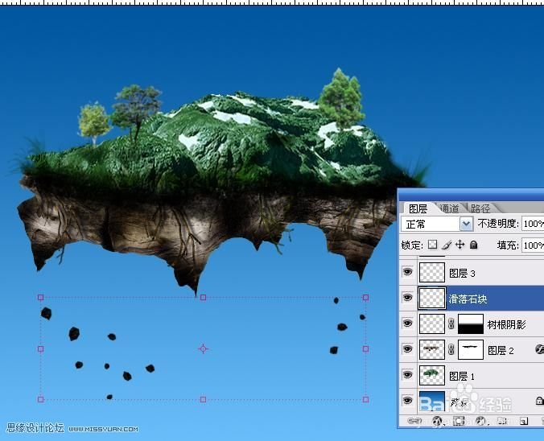Click the link layers button

tap(414, 421)
